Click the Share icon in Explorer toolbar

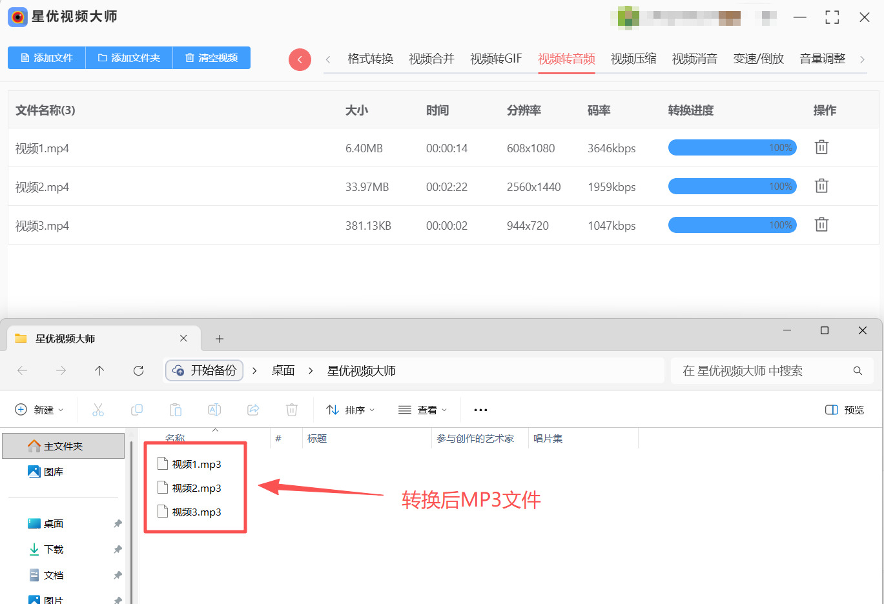click(x=253, y=410)
